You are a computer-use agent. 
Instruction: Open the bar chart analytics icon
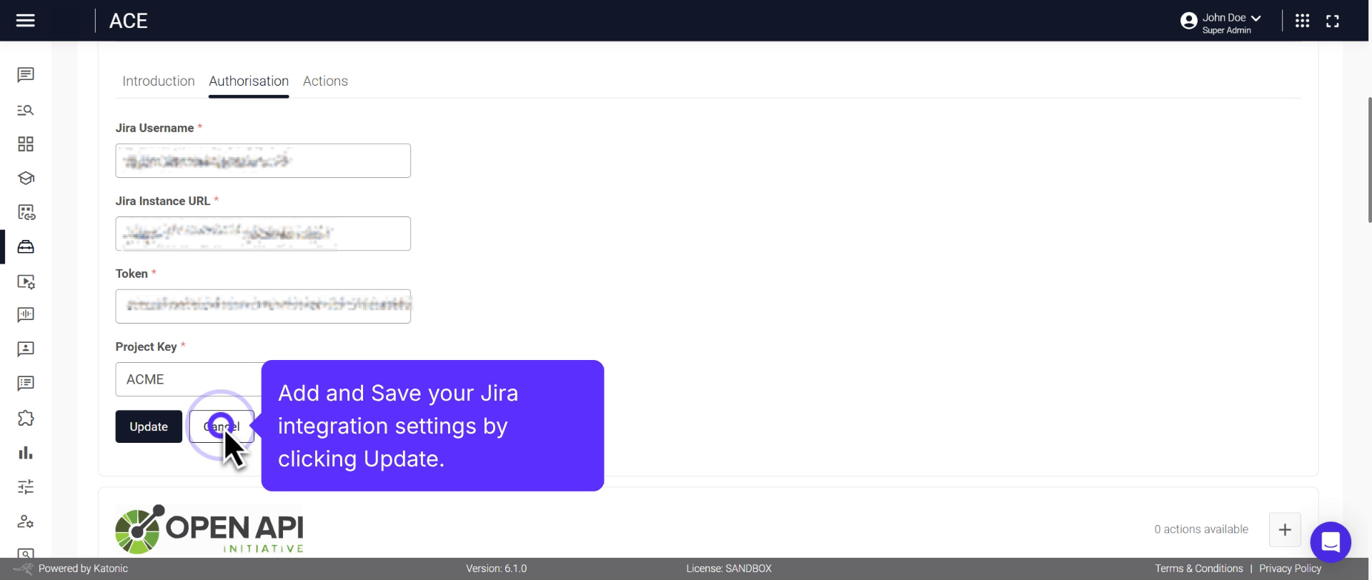click(x=26, y=453)
